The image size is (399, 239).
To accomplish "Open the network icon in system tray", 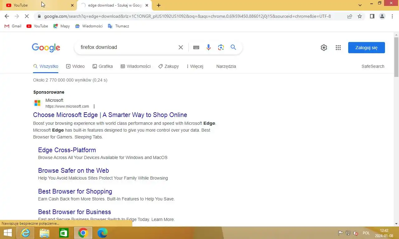I will point(348,233).
